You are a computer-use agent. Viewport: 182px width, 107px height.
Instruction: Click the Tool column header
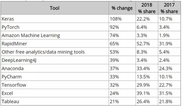[55, 8]
